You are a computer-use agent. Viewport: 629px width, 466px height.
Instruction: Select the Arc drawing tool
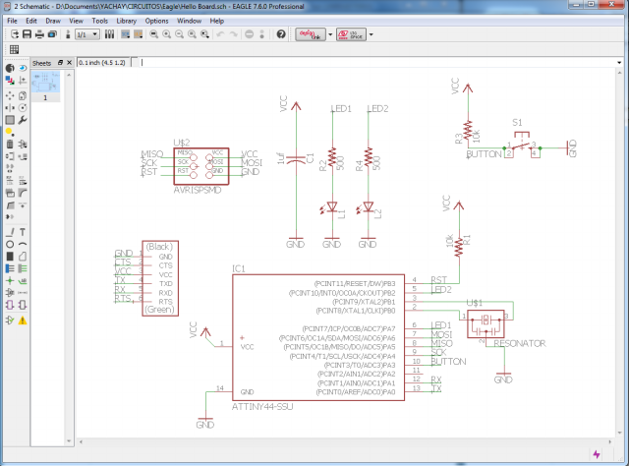click(x=23, y=244)
